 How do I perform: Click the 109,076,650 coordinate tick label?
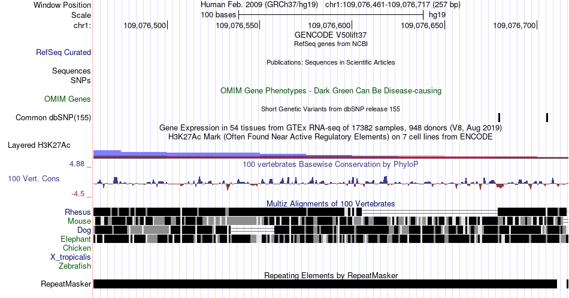point(422,25)
